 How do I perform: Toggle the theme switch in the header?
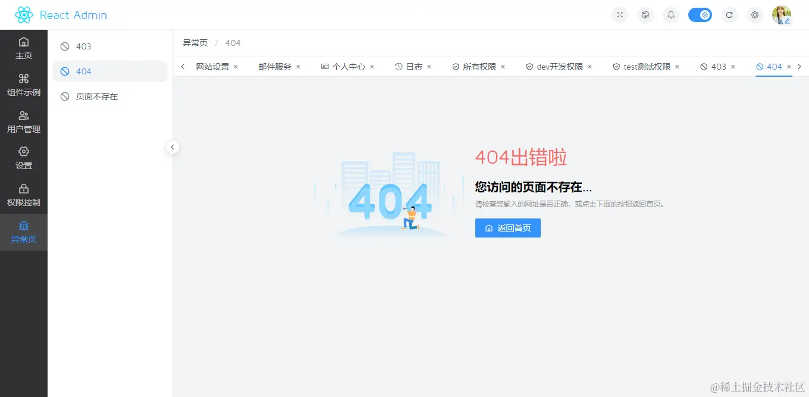700,14
